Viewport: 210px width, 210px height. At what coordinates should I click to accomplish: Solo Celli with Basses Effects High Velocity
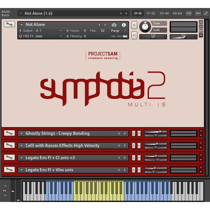pyautogui.click(x=133, y=146)
